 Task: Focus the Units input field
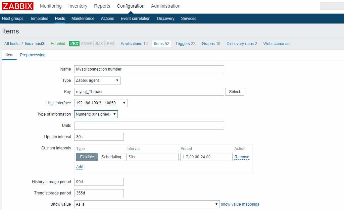pyautogui.click(x=149, y=126)
